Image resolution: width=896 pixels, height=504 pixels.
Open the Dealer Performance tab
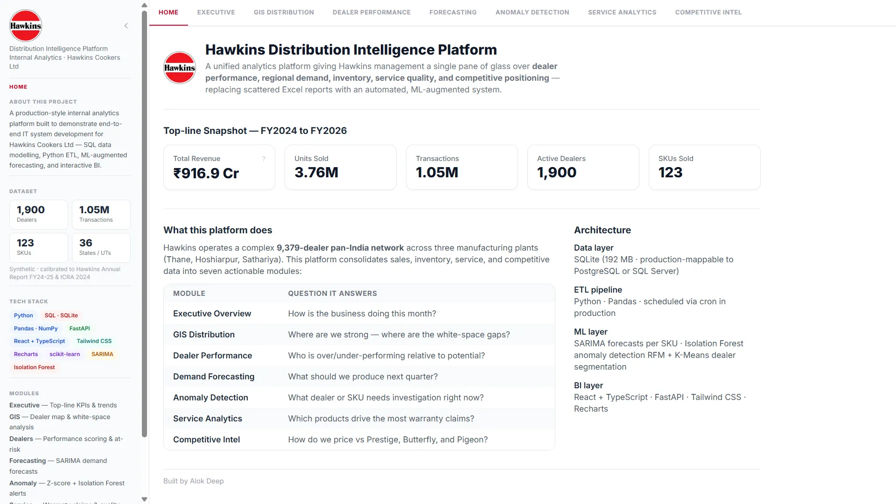(x=371, y=12)
